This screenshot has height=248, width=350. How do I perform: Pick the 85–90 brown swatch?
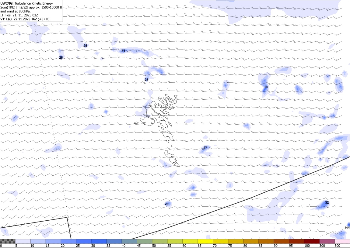tap(266, 241)
